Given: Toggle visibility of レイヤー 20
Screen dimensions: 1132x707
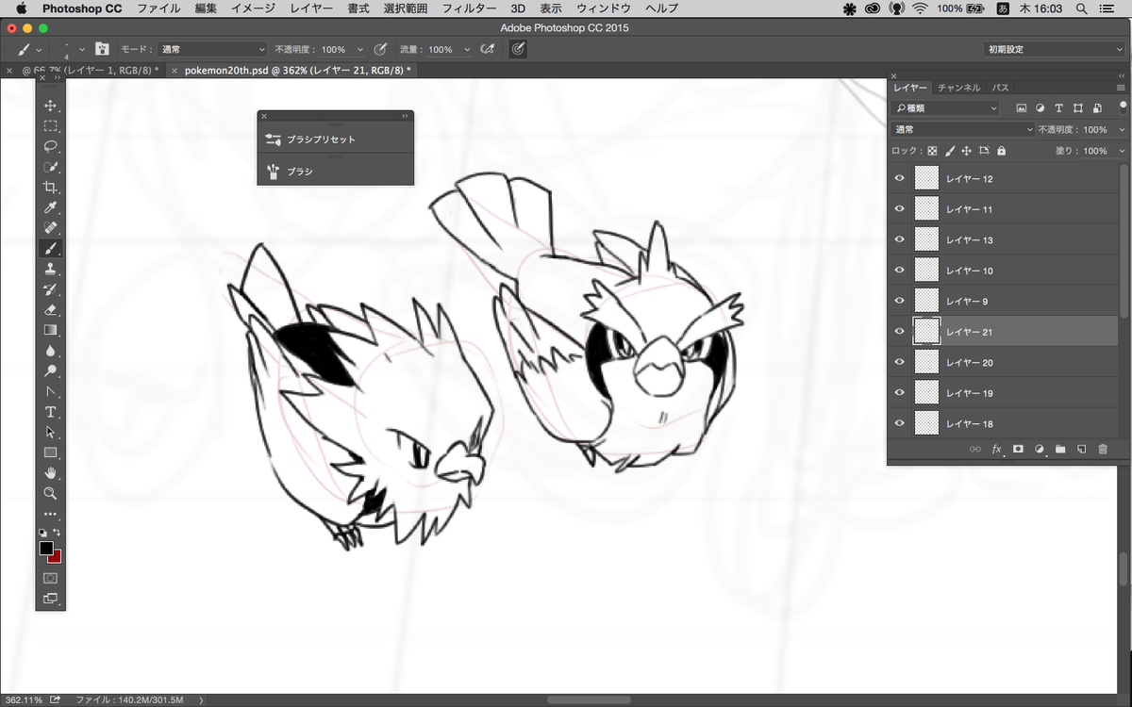Looking at the screenshot, I should [900, 362].
